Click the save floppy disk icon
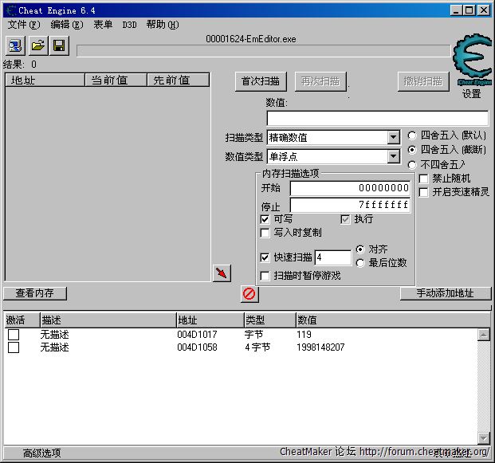Viewport: 495px width, 463px height. pos(59,45)
